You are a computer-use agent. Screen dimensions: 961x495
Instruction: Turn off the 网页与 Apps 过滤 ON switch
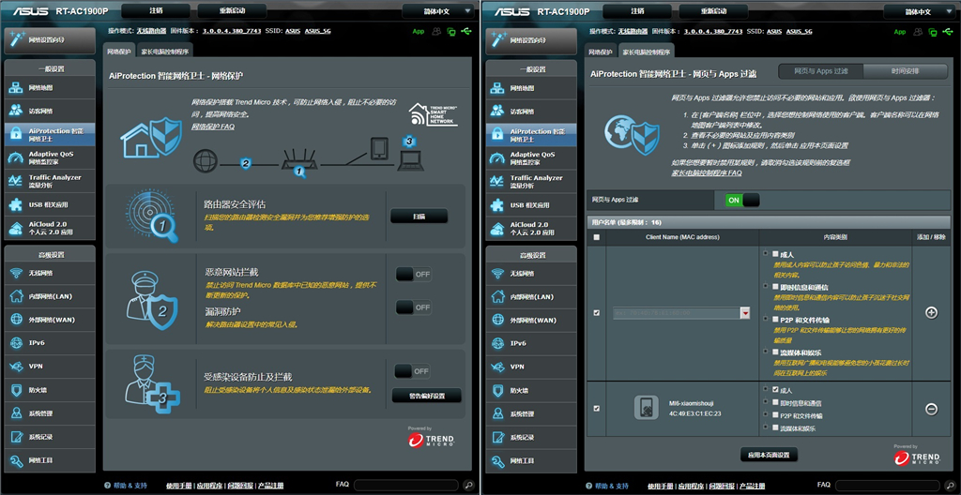(x=742, y=200)
